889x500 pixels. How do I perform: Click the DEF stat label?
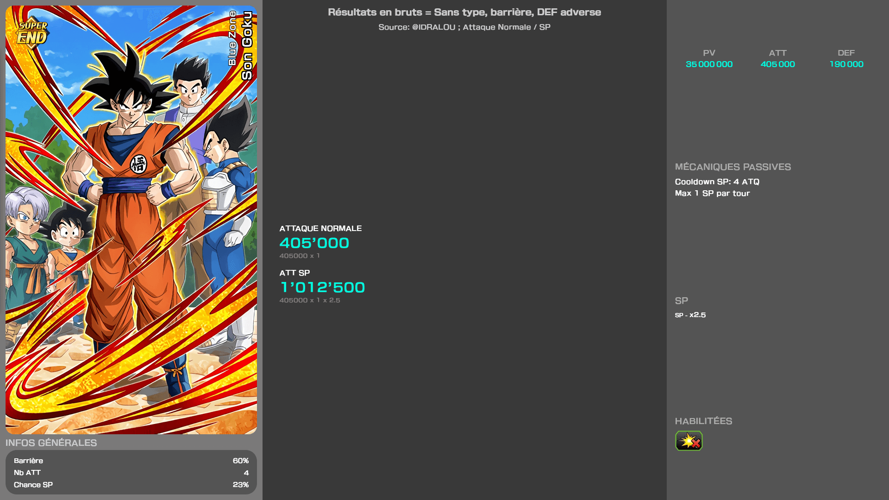pyautogui.click(x=846, y=53)
